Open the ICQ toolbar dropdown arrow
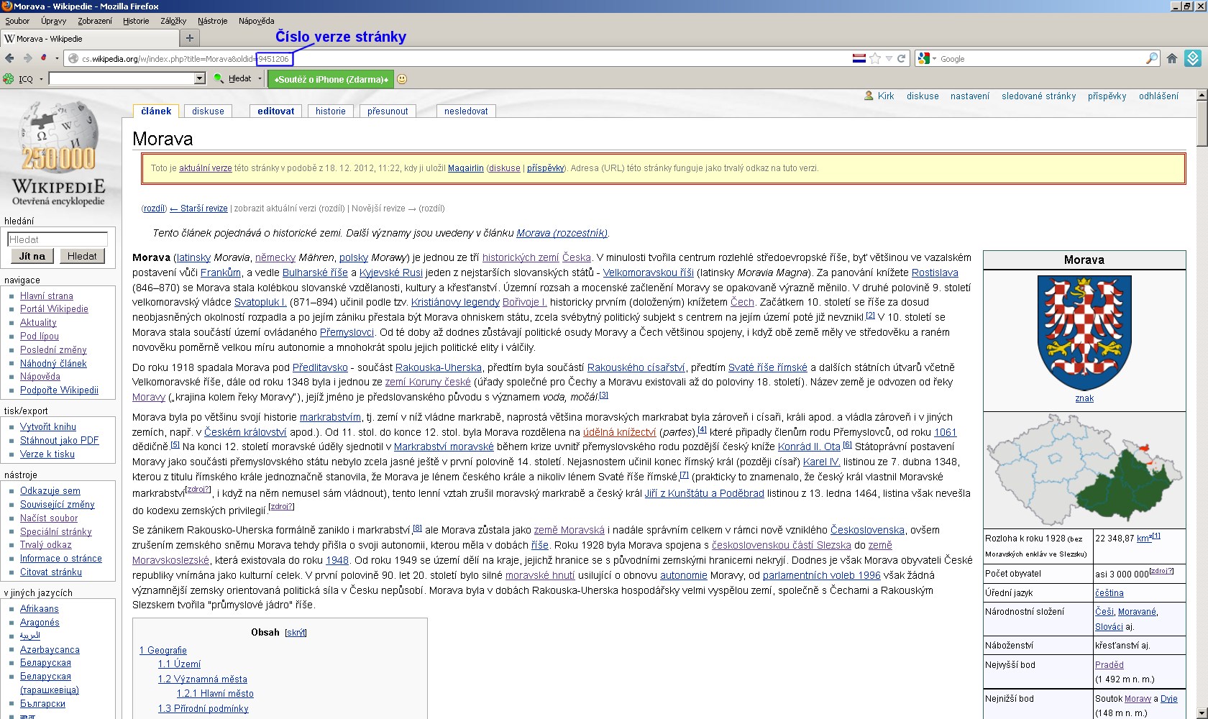 click(x=41, y=79)
